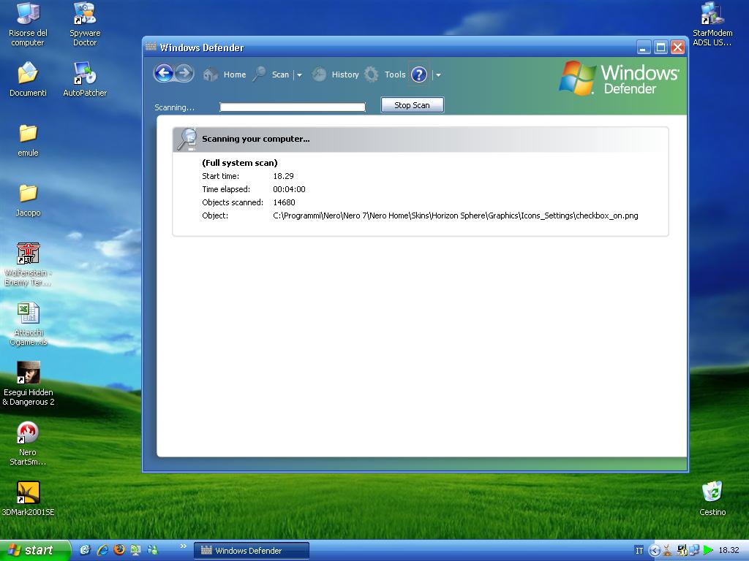The image size is (749, 561).
Task: Go back with the Defender back arrow
Action: coord(164,74)
